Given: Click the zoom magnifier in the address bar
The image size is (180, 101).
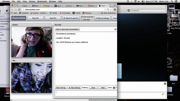Looking at the screenshot, I should pos(108,10).
